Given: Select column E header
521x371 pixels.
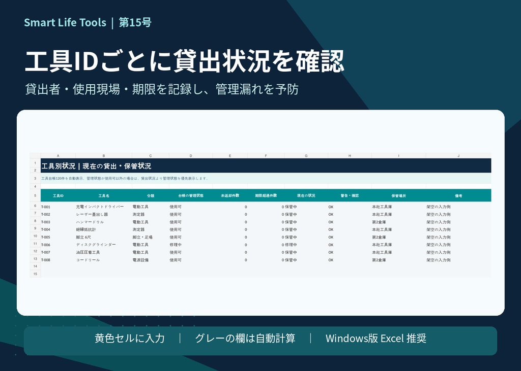Looking at the screenshot, I should click(230, 155).
